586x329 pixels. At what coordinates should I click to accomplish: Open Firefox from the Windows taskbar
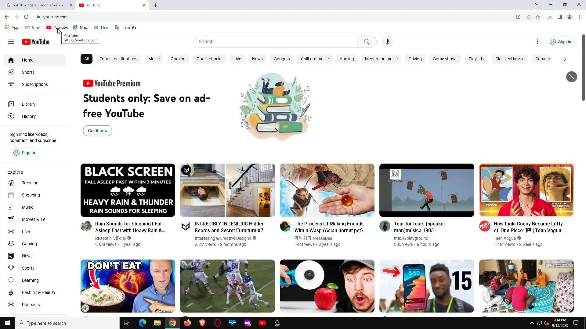pyautogui.click(x=187, y=323)
